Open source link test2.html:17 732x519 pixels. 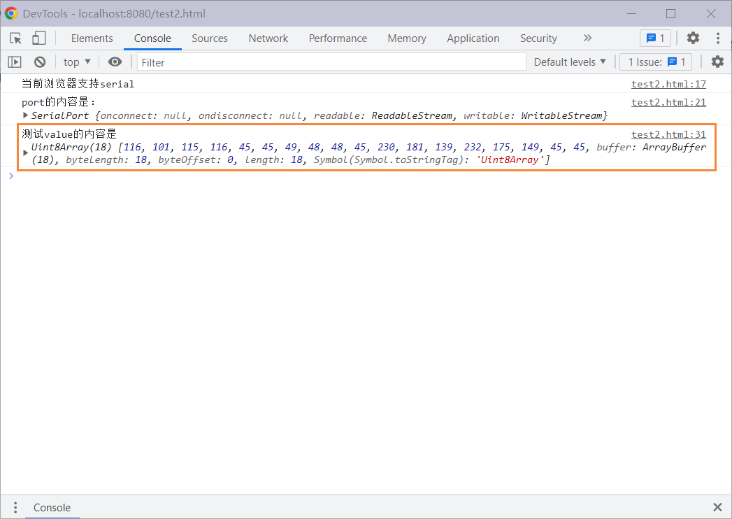(x=668, y=84)
